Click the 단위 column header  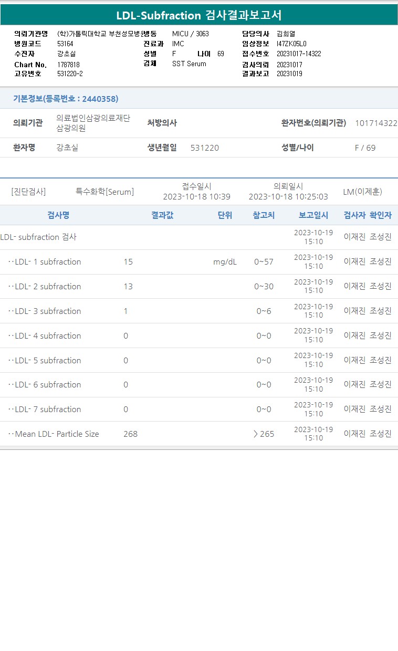[225, 215]
